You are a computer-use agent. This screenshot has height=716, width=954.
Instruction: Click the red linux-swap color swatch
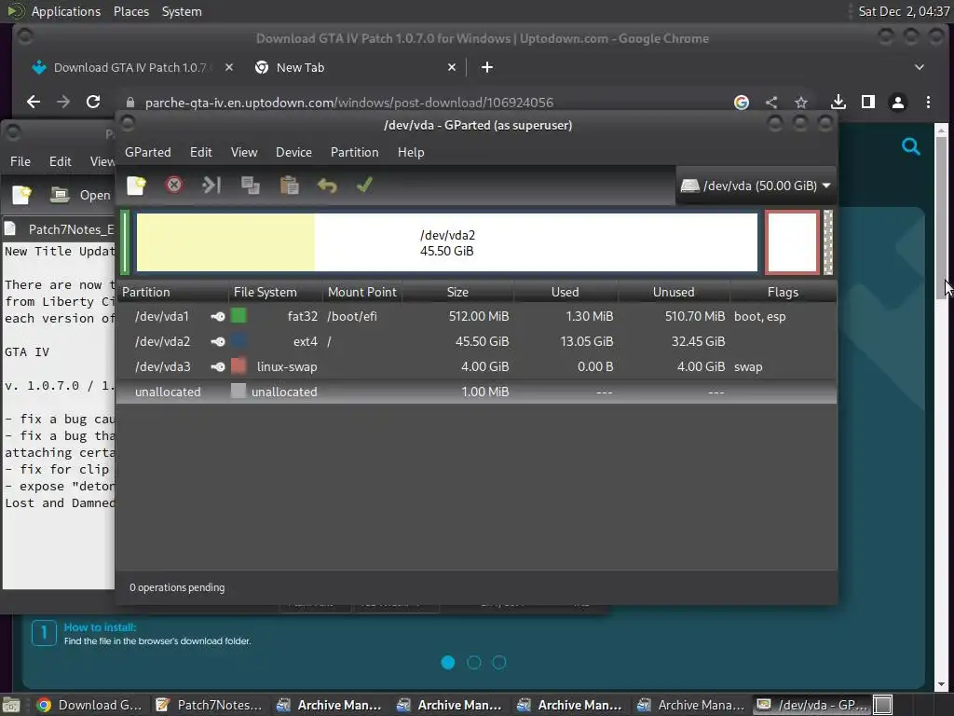click(238, 365)
